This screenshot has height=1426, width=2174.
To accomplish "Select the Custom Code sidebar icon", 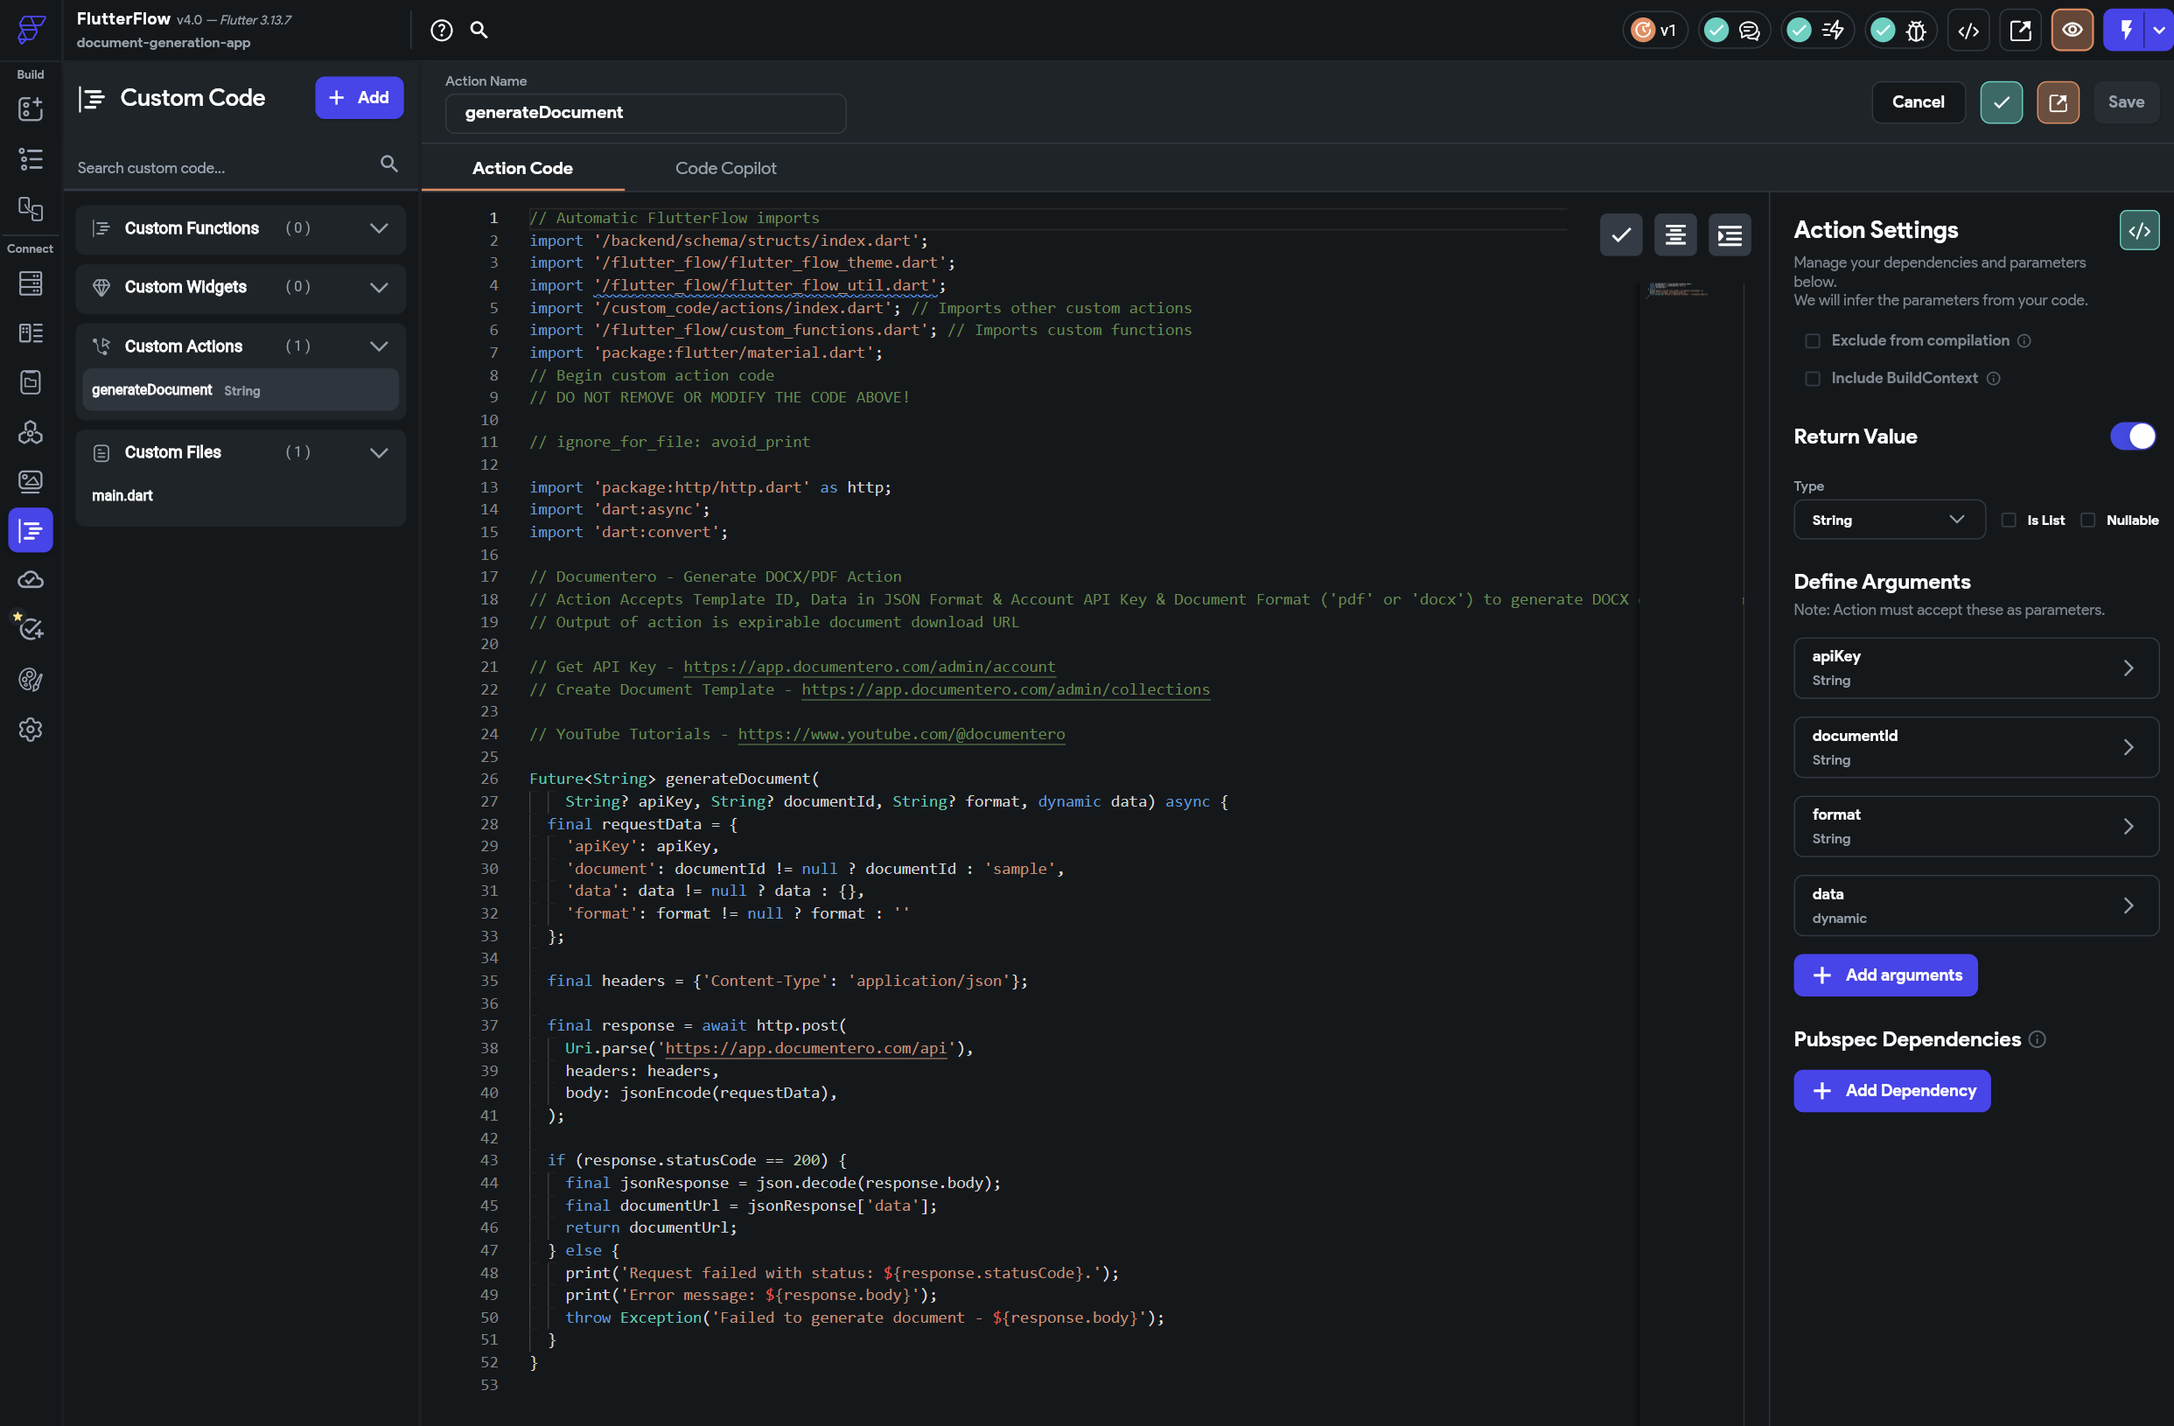I will tap(30, 530).
